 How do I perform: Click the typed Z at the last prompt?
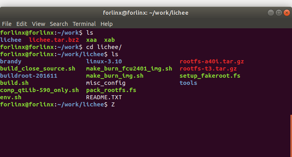(113, 104)
